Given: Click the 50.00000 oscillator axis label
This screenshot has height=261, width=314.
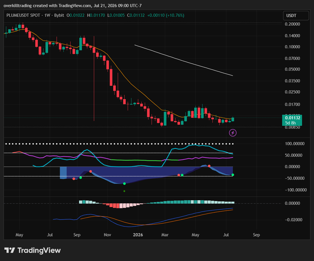Looking at the screenshot, I should (x=294, y=155).
